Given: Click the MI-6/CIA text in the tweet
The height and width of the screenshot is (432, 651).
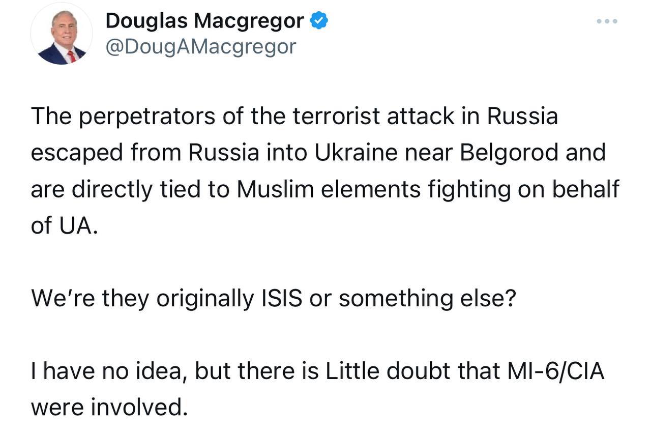Looking at the screenshot, I should 556,372.
